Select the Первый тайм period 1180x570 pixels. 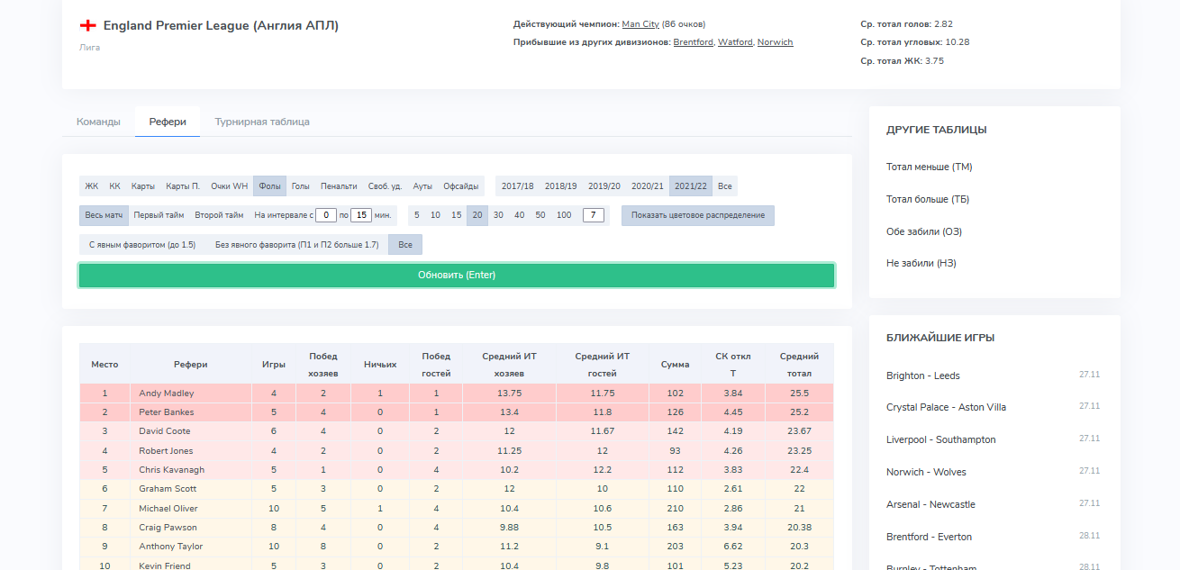click(159, 215)
